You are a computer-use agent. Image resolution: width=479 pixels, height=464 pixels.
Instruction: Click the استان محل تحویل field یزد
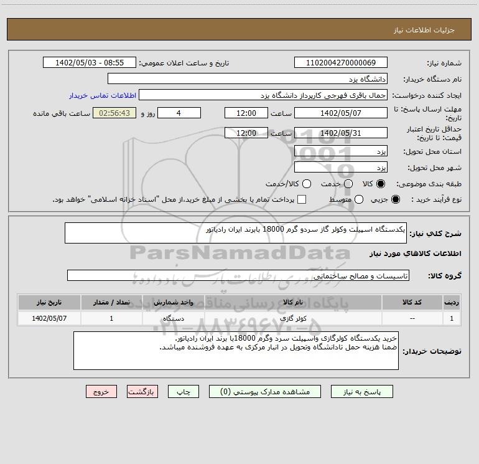point(341,151)
